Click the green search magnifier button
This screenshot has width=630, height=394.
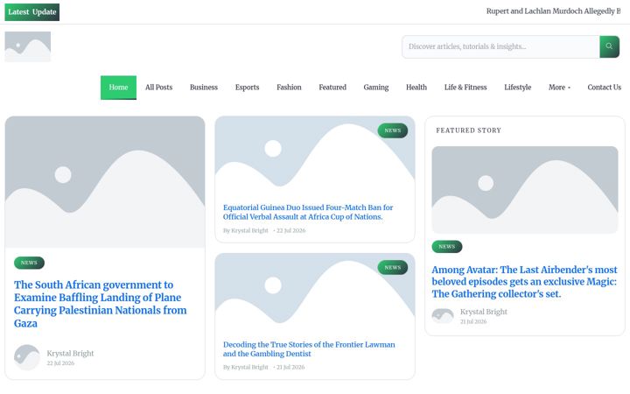coord(609,46)
